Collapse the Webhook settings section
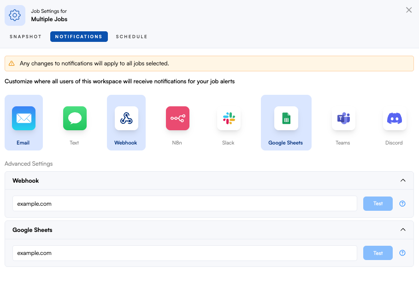Image resolution: width=419 pixels, height=295 pixels. [x=403, y=180]
